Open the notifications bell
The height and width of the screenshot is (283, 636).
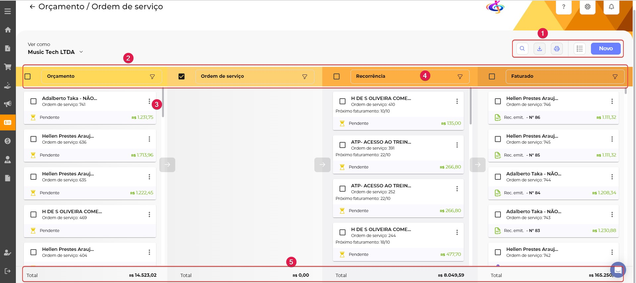611,7
